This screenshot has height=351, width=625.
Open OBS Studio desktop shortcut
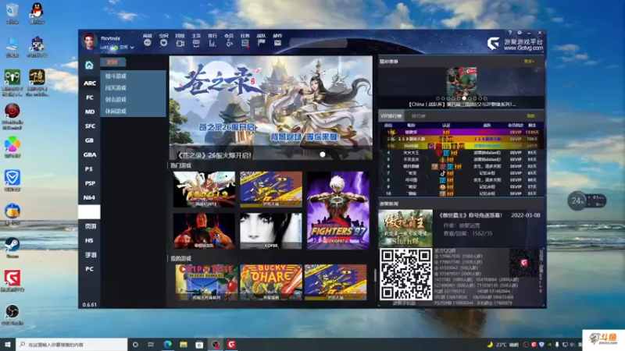12,314
